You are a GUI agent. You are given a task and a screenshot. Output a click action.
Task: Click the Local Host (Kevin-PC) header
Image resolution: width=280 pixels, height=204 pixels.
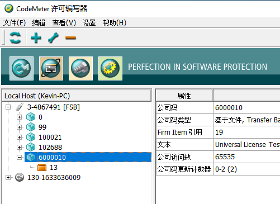click(x=77, y=96)
